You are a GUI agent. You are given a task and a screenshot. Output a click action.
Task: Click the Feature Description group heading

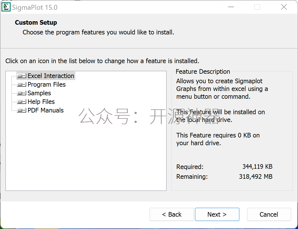coord(203,72)
